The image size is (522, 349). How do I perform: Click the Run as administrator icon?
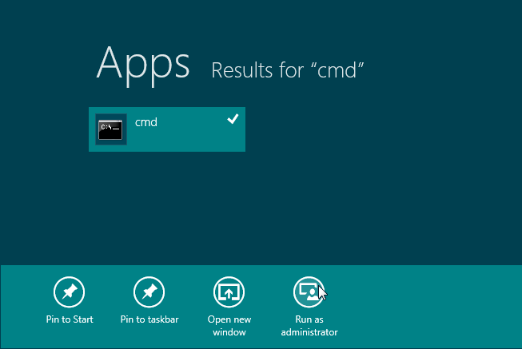coord(309,292)
